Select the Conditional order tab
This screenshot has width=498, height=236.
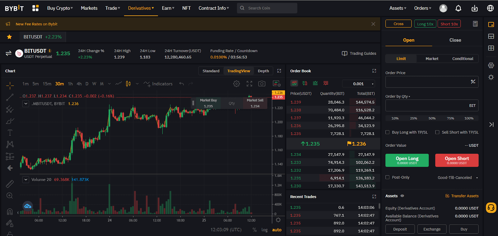(x=463, y=58)
